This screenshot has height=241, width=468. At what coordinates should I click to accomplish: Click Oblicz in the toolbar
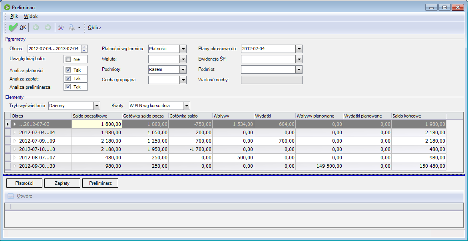pyautogui.click(x=95, y=27)
